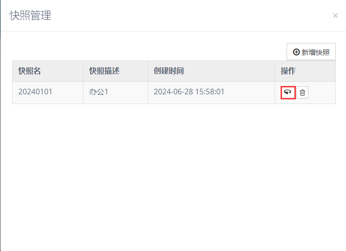
Task: Click the 快照描述 column header
Action: pos(104,71)
